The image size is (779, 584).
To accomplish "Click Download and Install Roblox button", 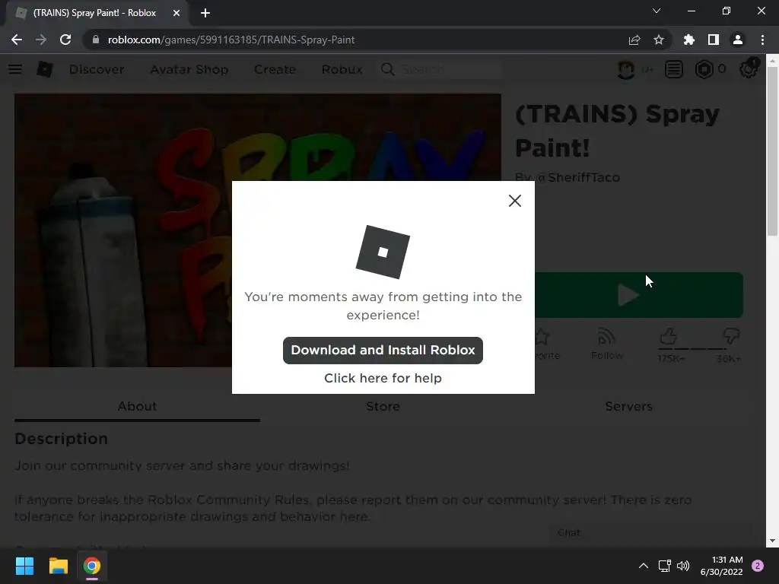I will (x=383, y=350).
